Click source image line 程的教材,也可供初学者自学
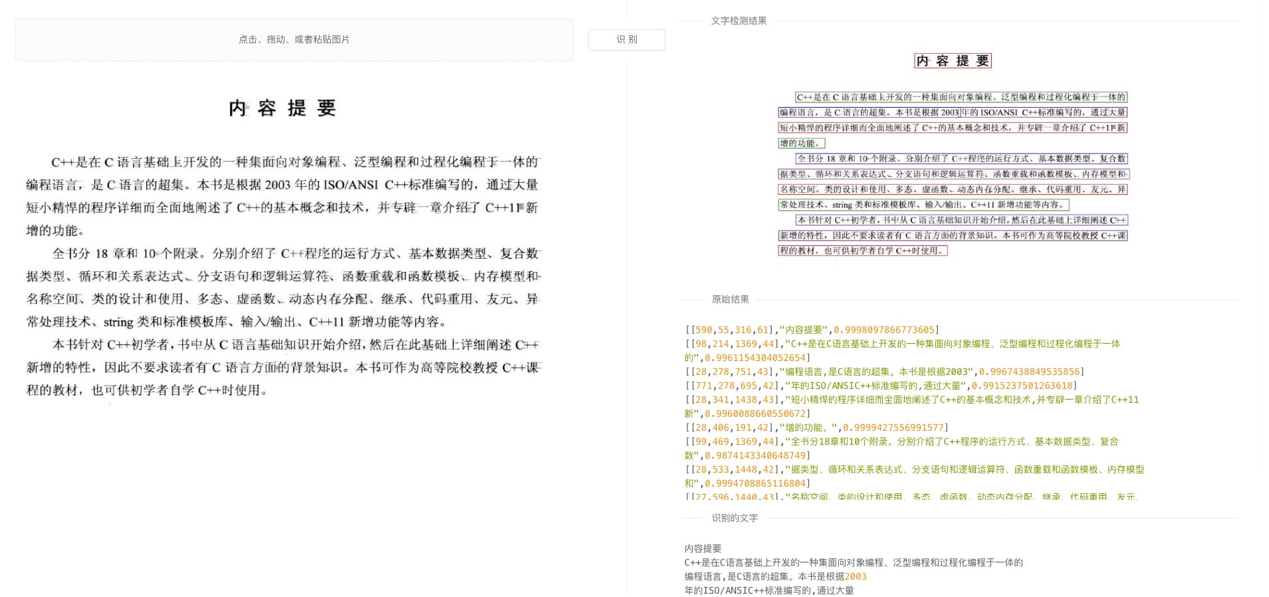This screenshot has height=597, width=1269. tap(147, 390)
